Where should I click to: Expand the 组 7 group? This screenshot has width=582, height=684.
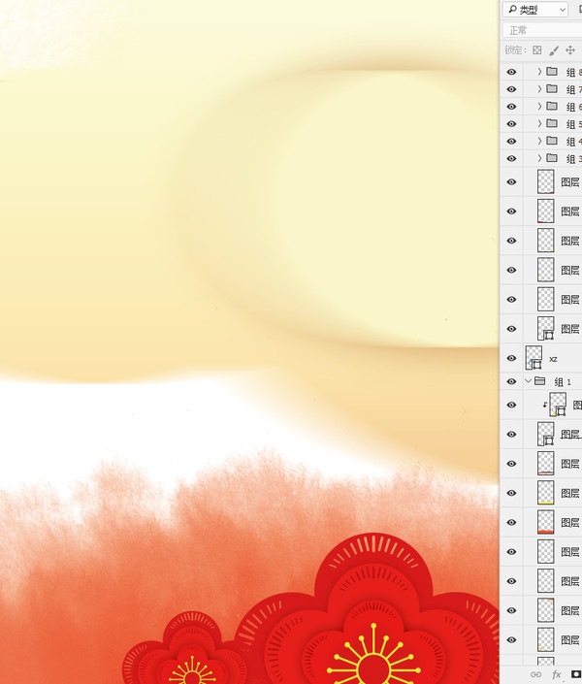pyautogui.click(x=539, y=88)
